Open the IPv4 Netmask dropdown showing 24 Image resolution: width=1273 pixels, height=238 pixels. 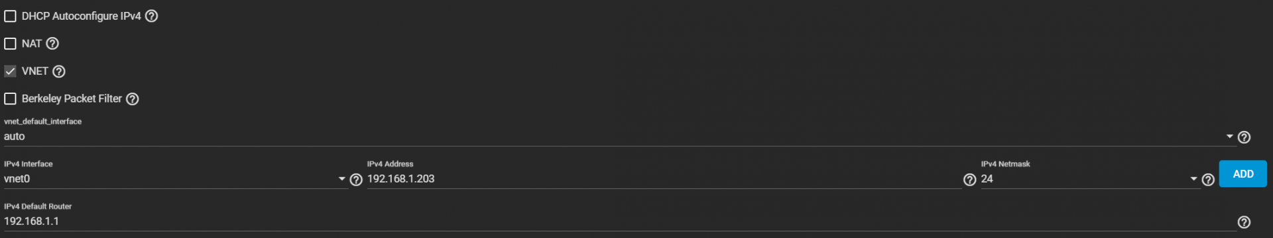coord(1090,179)
